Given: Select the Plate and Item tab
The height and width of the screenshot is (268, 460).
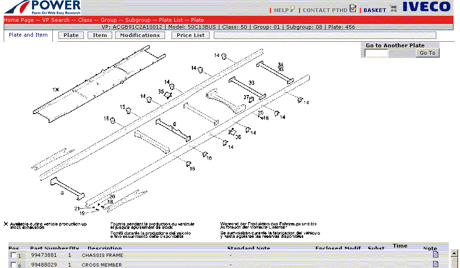Looking at the screenshot, I should pyautogui.click(x=28, y=35).
